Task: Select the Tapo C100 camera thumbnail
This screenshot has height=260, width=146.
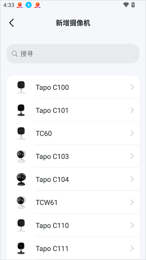Action: 21,87
